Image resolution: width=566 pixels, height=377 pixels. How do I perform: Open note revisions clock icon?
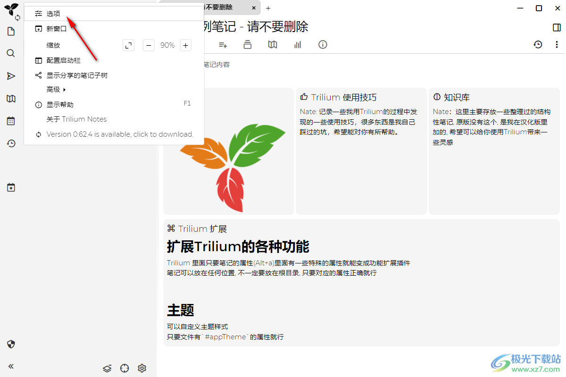click(x=538, y=44)
